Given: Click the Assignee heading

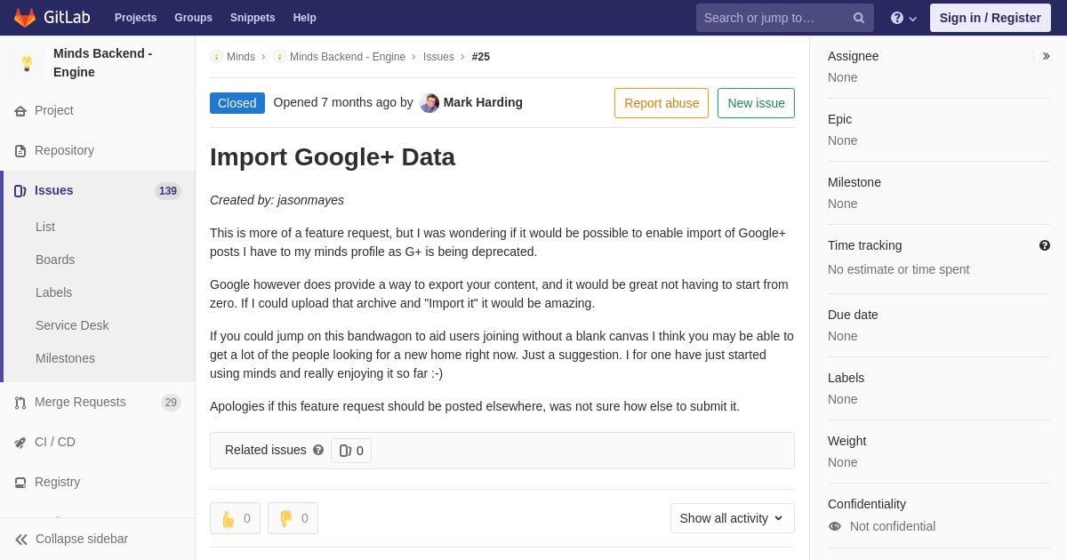Looking at the screenshot, I should click(x=854, y=56).
